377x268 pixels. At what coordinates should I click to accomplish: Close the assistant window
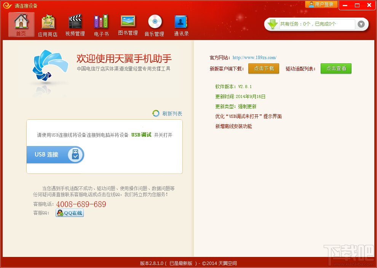coord(369,5)
